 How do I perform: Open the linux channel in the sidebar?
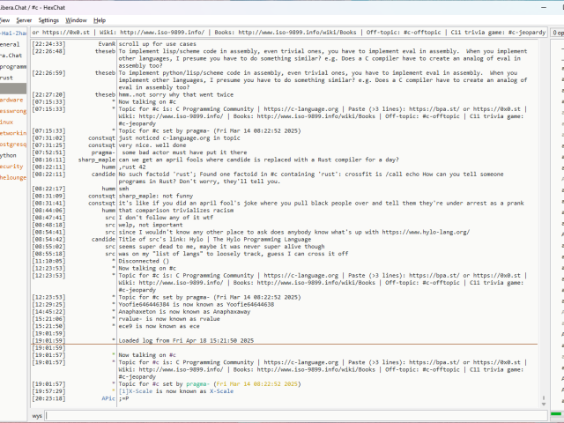click(7, 122)
